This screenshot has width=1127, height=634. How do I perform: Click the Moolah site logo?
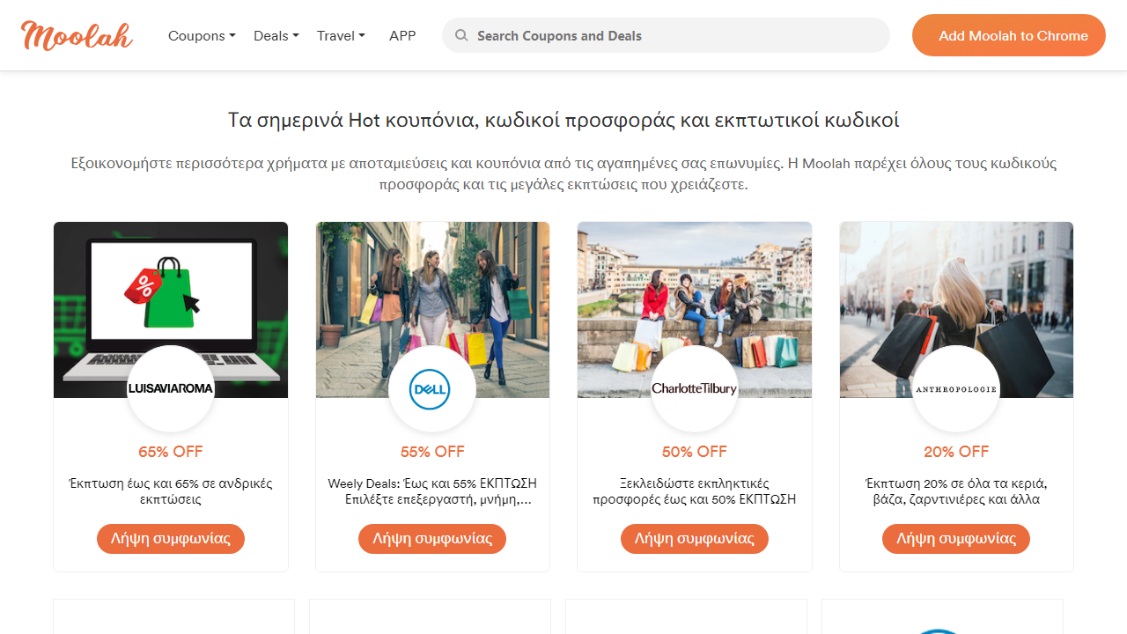click(x=77, y=35)
